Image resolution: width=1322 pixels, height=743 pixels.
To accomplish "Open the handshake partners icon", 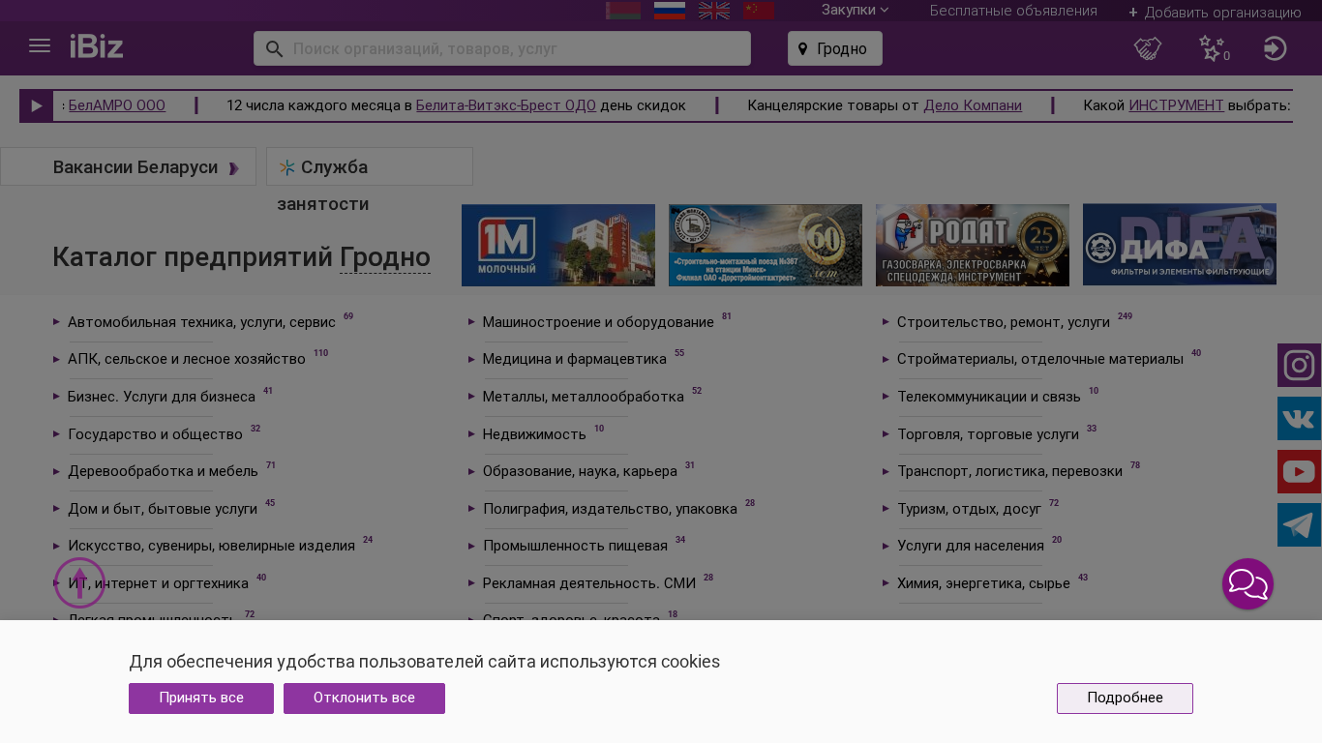I will coord(1148,48).
